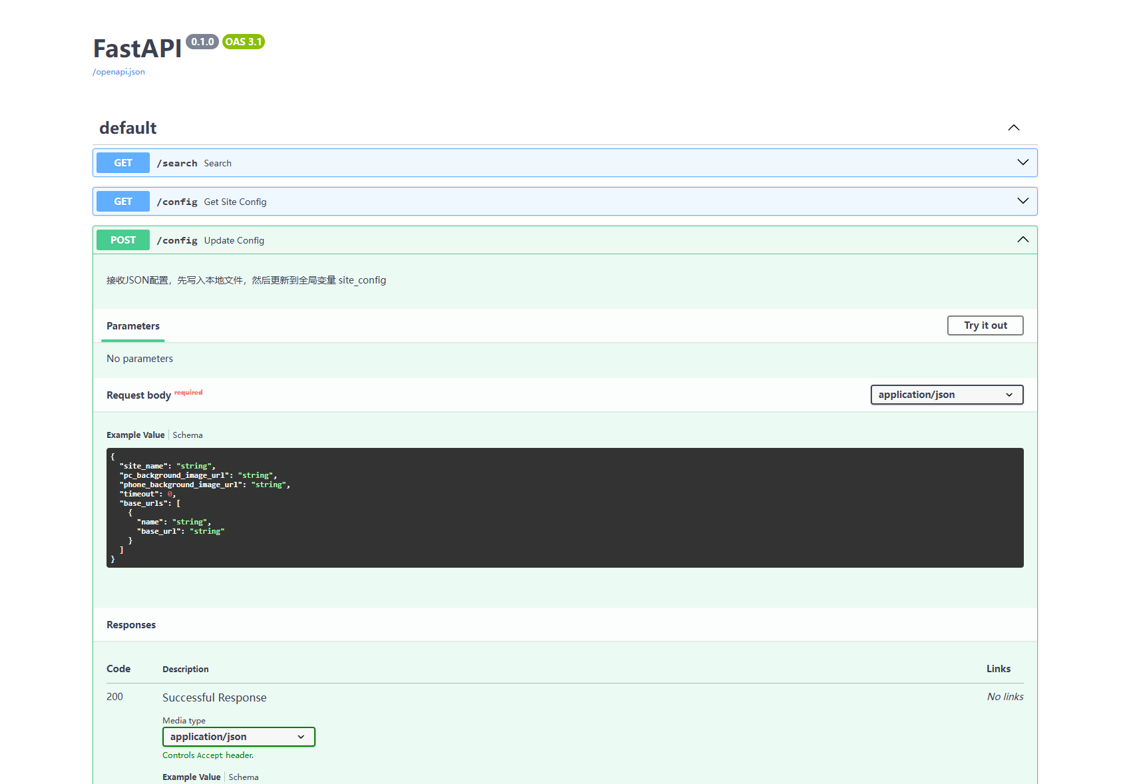This screenshot has width=1127, height=784.
Task: Click the site_config description text
Action: click(x=246, y=280)
